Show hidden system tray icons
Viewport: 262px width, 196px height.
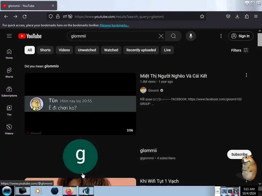pos(217,191)
